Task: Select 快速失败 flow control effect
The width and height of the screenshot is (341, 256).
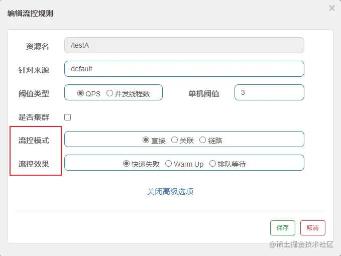Action: click(x=126, y=164)
